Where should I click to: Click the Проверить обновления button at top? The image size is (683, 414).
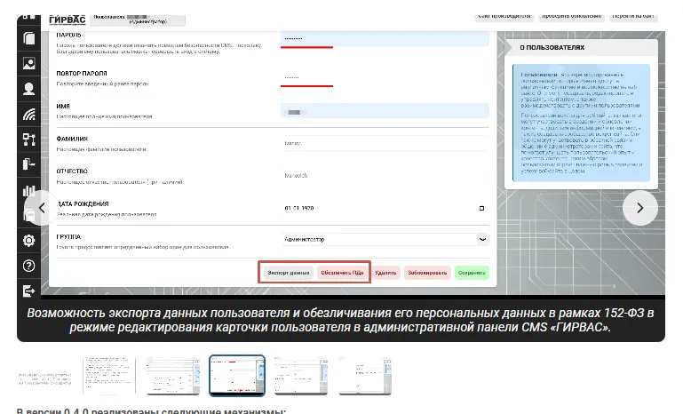pyautogui.click(x=571, y=17)
